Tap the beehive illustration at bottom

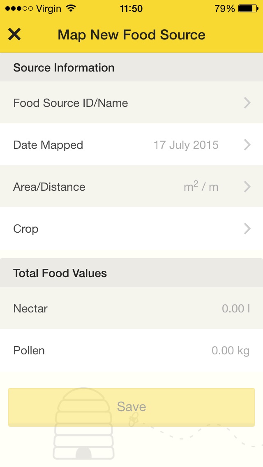click(84, 423)
